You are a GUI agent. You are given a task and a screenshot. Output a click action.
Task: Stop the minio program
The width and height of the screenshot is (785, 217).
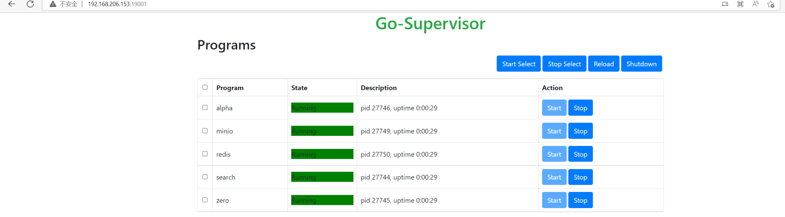tap(580, 131)
